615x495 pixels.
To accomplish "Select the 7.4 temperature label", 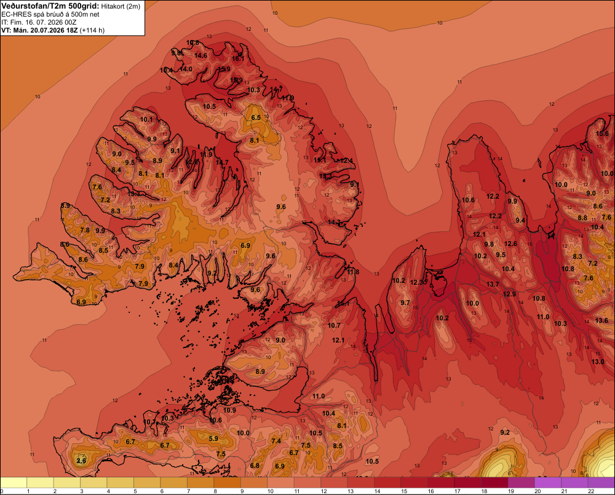I will tap(276, 441).
